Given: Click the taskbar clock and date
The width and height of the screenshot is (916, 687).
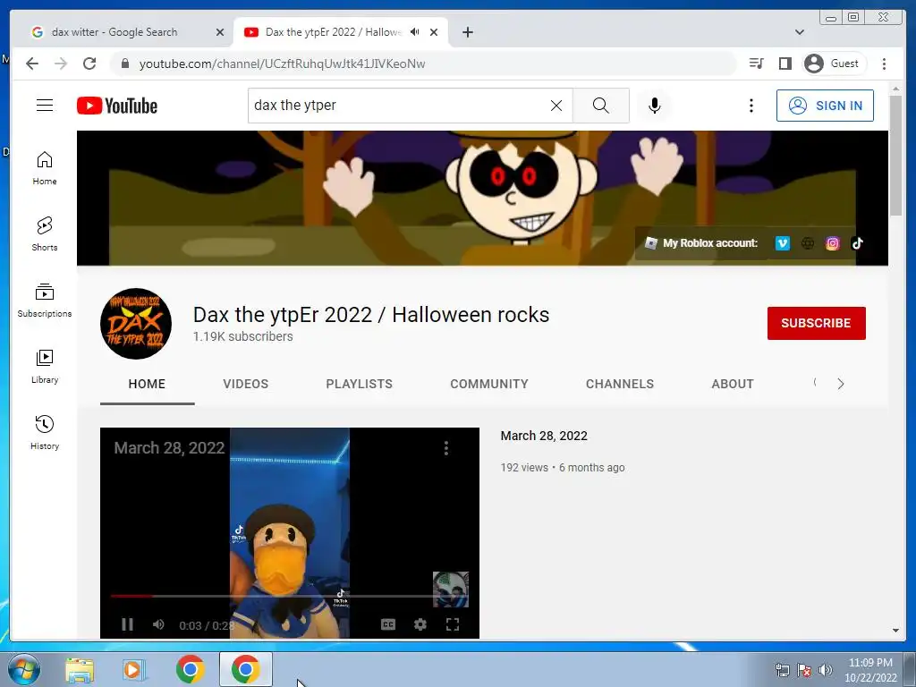Looking at the screenshot, I should click(x=870, y=670).
